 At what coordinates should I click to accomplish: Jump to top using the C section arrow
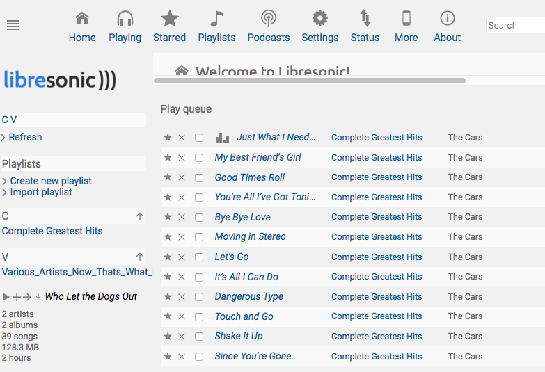(140, 217)
